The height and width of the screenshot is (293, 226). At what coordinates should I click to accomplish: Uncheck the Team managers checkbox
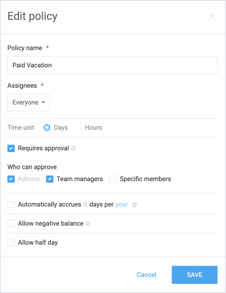[x=50, y=179]
